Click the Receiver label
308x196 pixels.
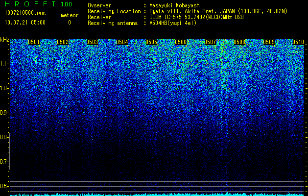(x=99, y=17)
